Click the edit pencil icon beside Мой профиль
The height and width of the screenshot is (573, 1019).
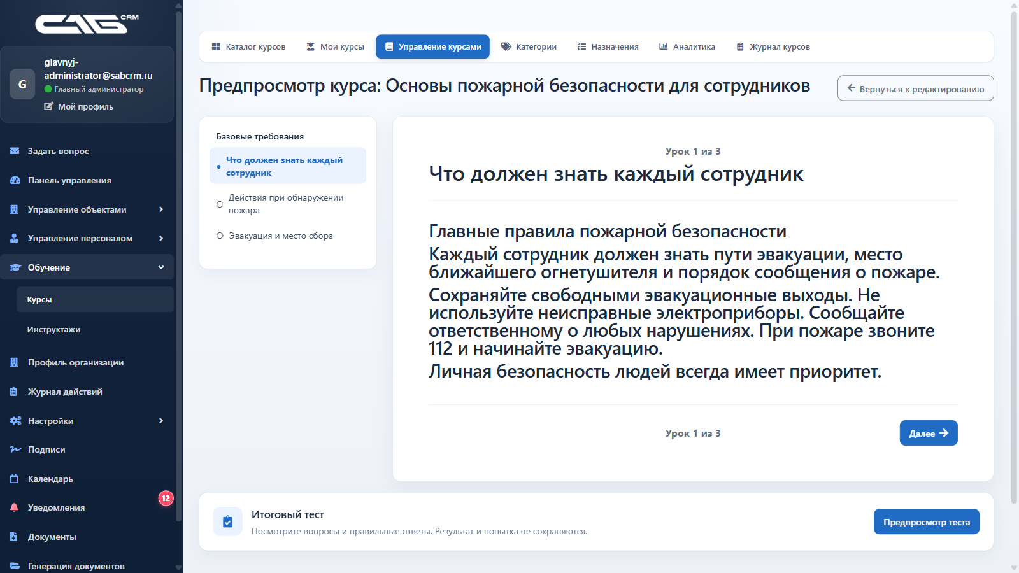(x=48, y=106)
